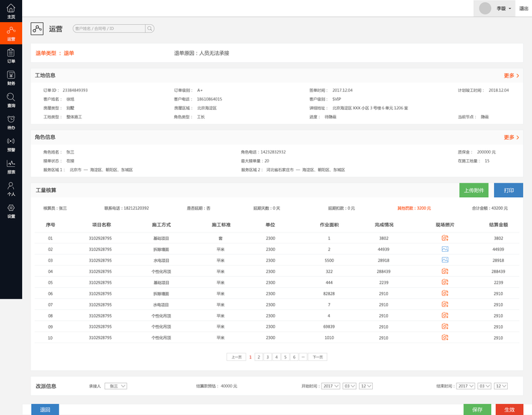The image size is (532, 415).
Task: Click the 退出 logout link
Action: (524, 8)
